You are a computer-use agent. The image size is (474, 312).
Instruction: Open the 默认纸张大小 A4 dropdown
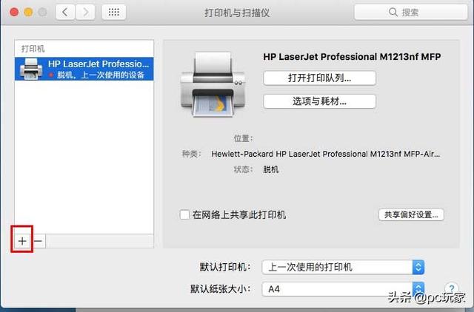tap(343, 289)
